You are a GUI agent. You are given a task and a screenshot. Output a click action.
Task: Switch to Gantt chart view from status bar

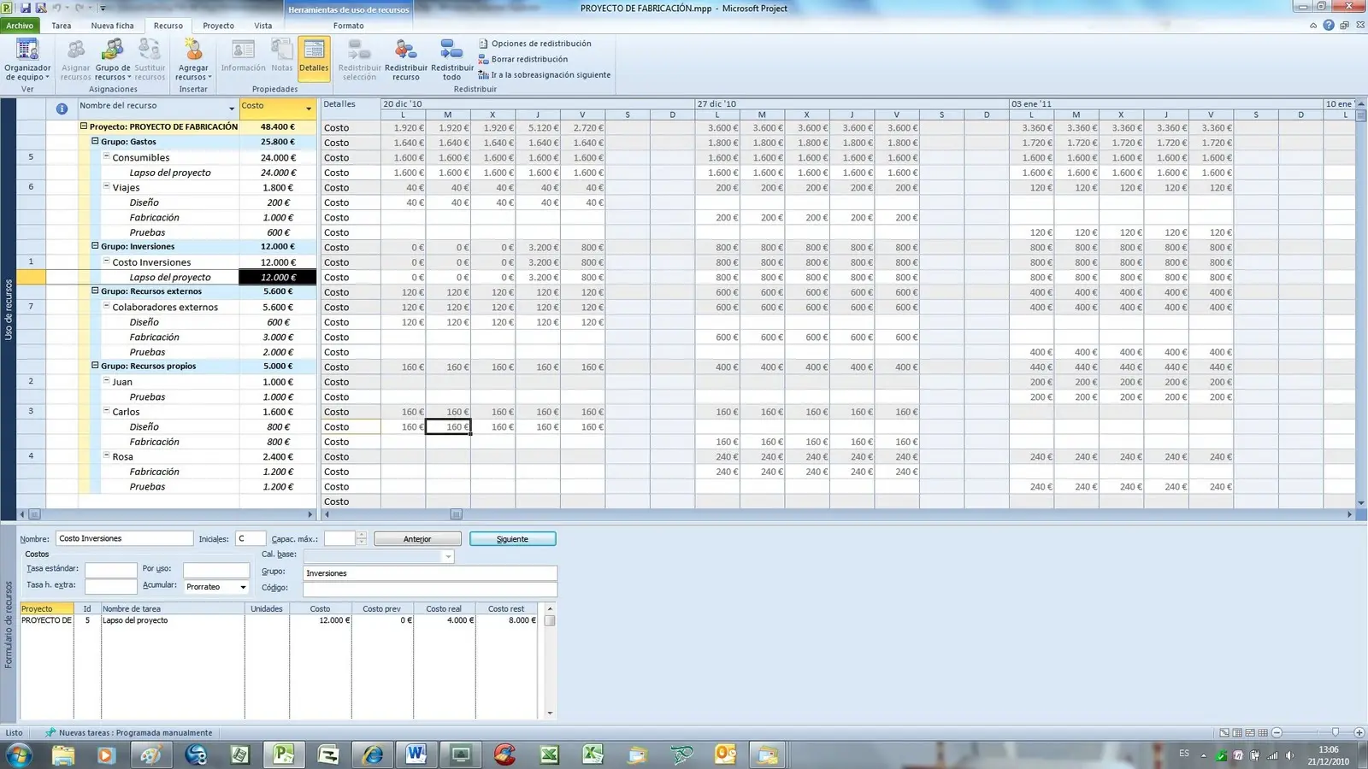tap(1224, 733)
